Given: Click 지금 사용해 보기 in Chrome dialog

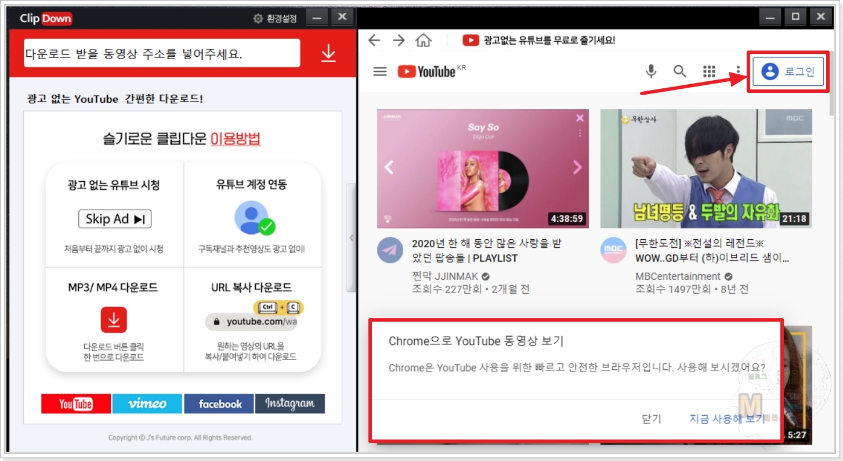Looking at the screenshot, I should [727, 419].
